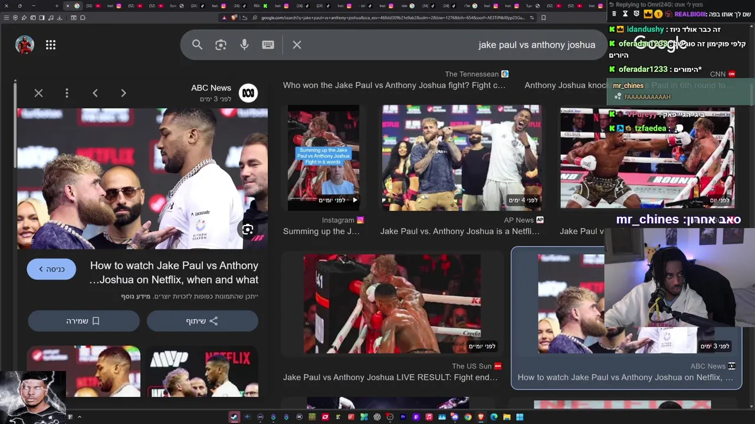
Task: Open The Tennessean Who won the fight result
Action: tap(394, 85)
